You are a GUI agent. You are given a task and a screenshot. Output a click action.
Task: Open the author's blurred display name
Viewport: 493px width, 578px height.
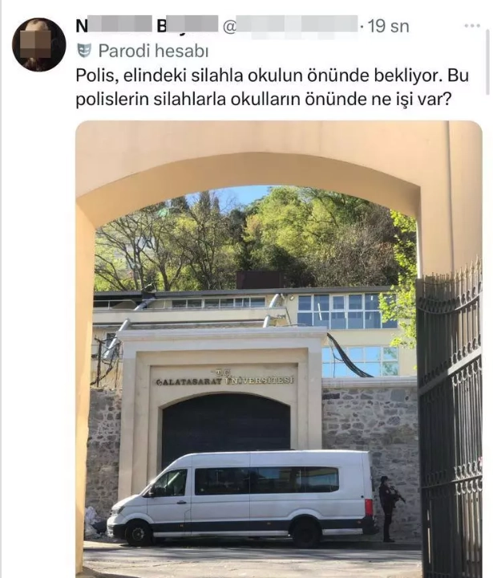pyautogui.click(x=147, y=26)
